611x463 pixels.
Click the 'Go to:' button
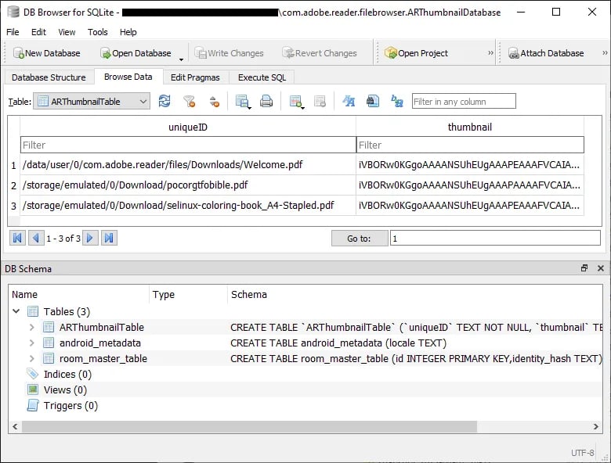tap(360, 238)
